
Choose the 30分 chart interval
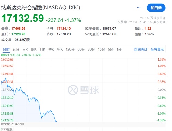pyautogui.click(x=91, y=50)
